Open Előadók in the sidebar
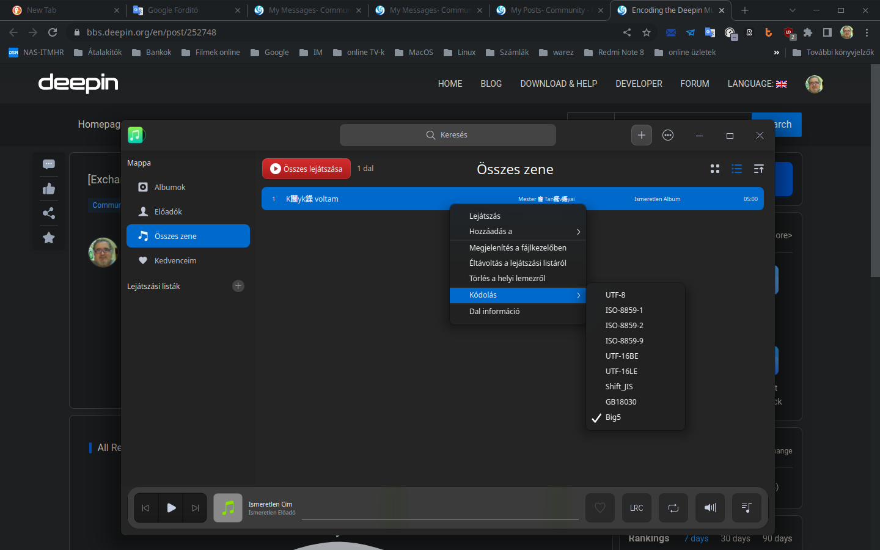 (x=188, y=211)
